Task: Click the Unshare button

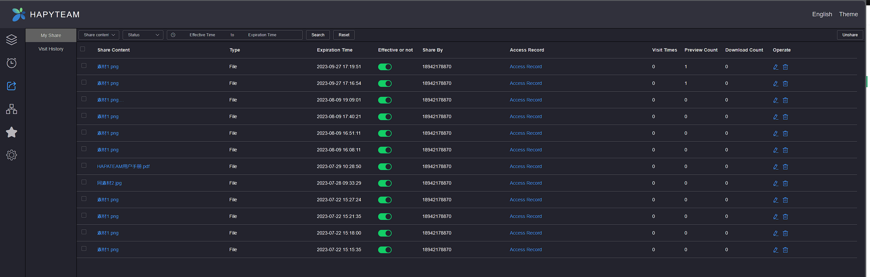Action: [x=850, y=35]
